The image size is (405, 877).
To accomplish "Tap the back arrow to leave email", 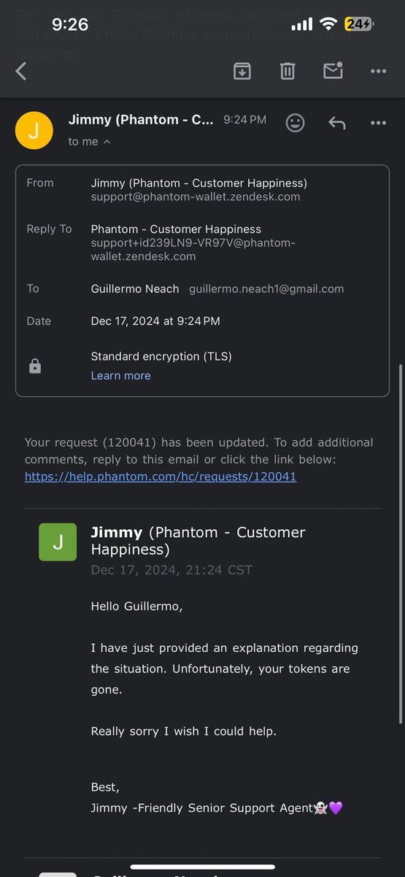I will coord(21,71).
